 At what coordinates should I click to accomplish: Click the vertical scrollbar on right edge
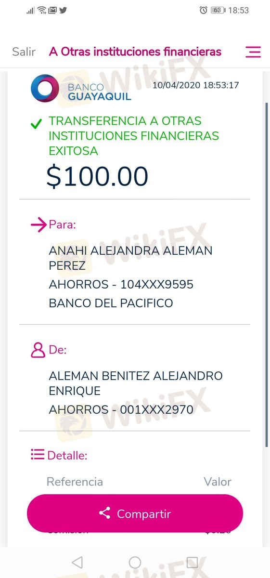click(267, 275)
